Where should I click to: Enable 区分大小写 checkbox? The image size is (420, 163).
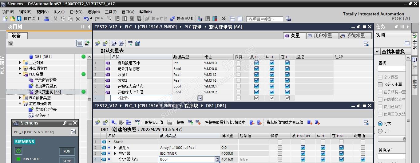pyautogui.click(x=380, y=84)
